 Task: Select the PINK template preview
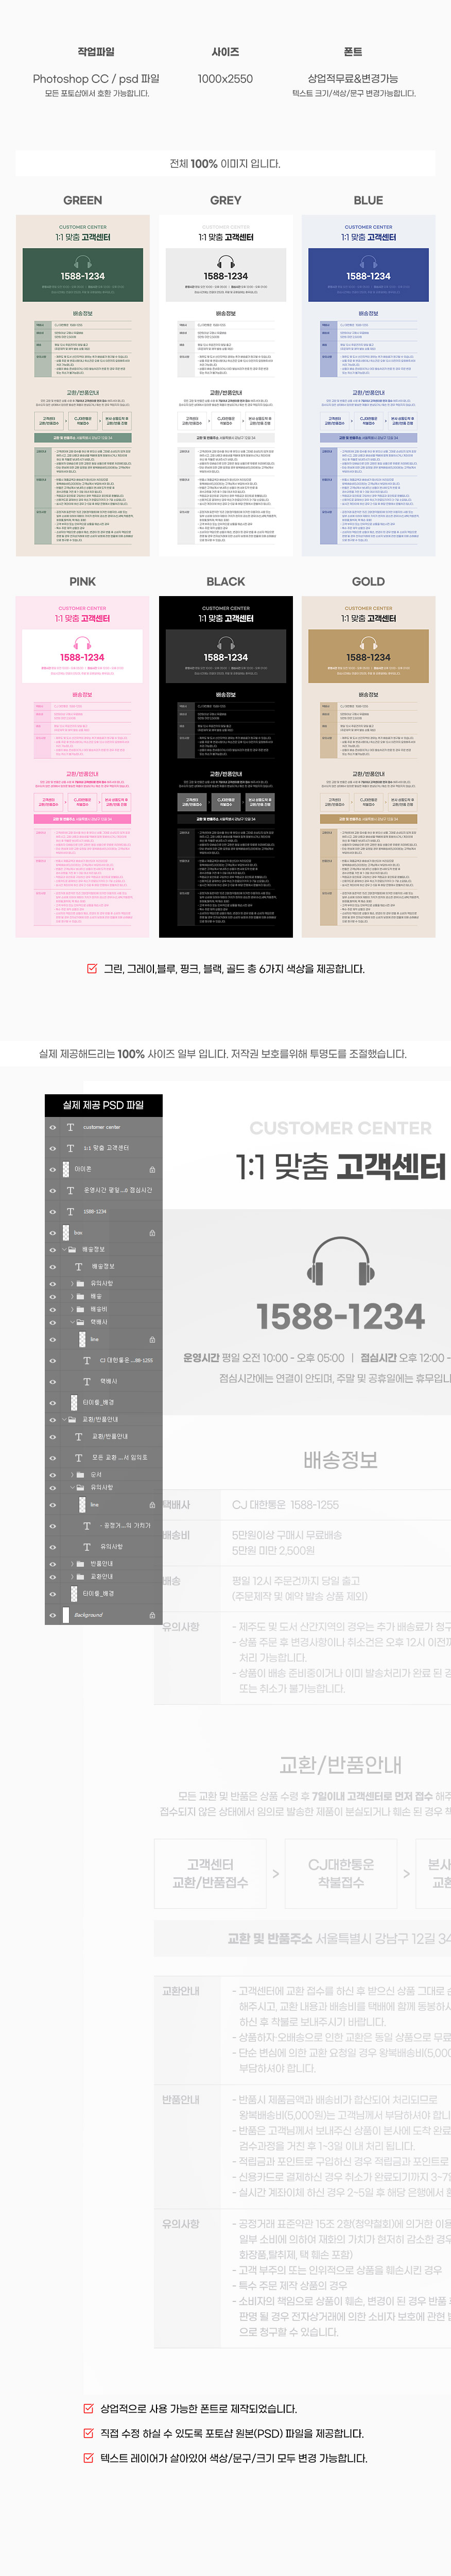point(82,767)
